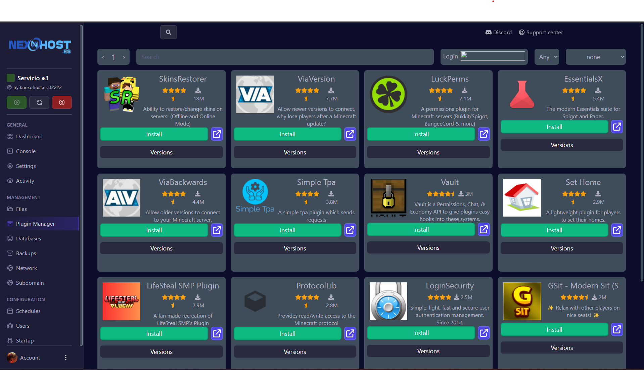
Task: Click the Discord link
Action: (x=499, y=32)
